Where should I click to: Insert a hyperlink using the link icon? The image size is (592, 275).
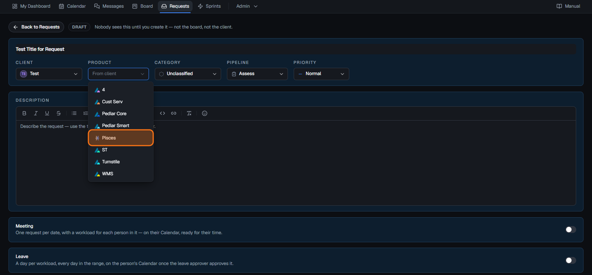tap(174, 113)
